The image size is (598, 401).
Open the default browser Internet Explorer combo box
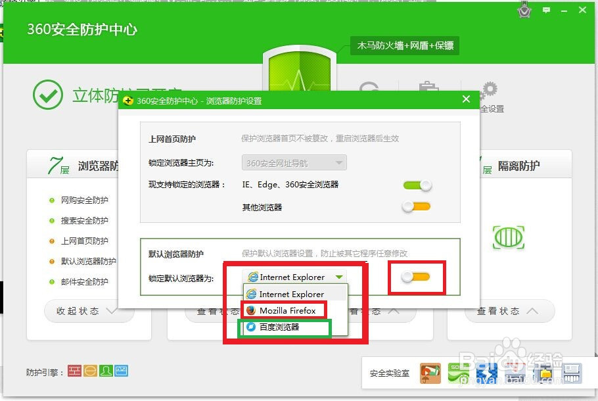click(294, 277)
